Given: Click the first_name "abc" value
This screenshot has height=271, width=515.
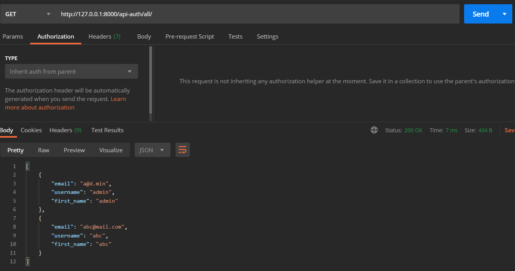Looking at the screenshot, I should tap(103, 244).
